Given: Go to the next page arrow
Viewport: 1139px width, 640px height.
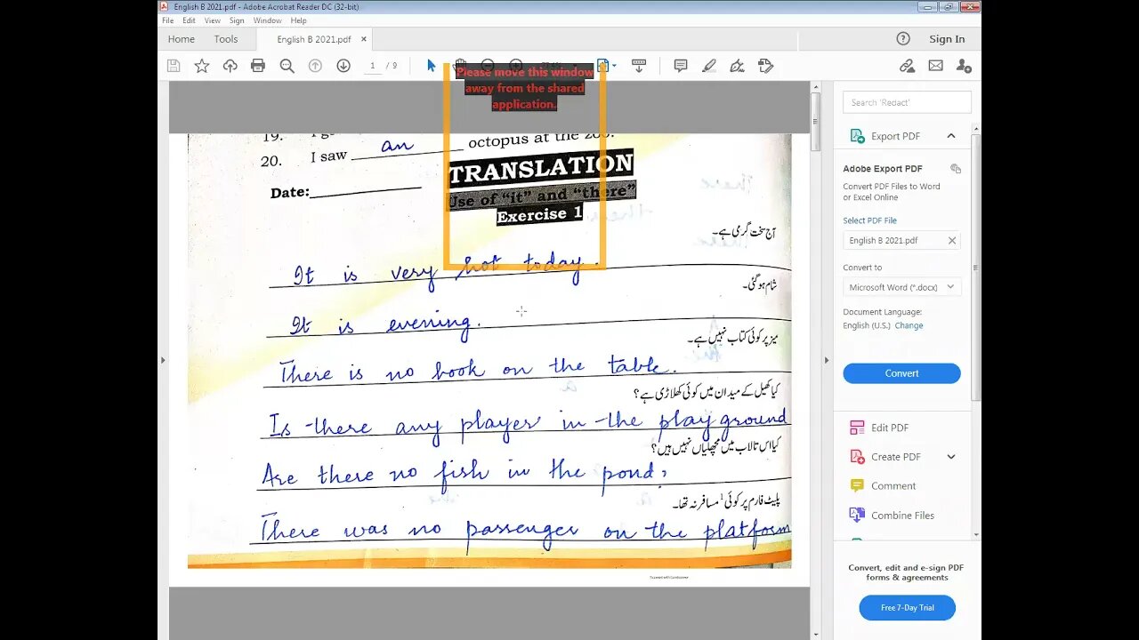Looking at the screenshot, I should click(x=343, y=66).
